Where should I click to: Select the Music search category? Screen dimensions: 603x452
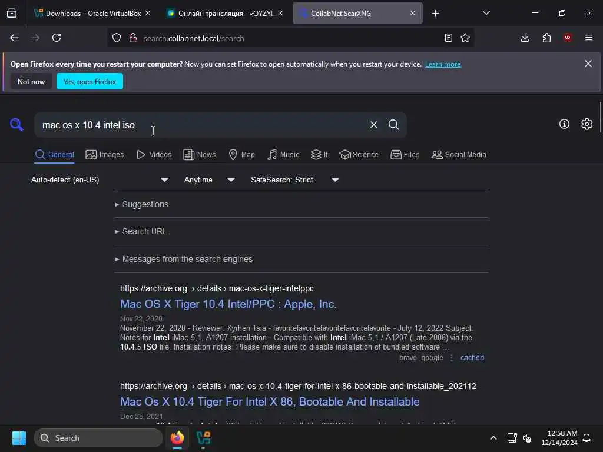click(283, 155)
